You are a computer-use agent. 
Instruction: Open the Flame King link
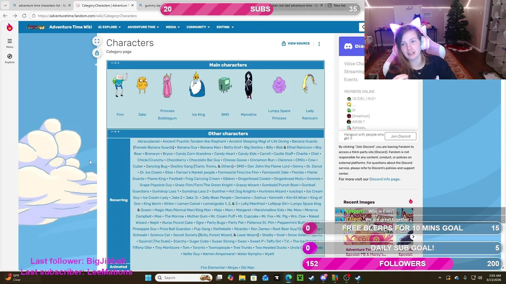157,179
